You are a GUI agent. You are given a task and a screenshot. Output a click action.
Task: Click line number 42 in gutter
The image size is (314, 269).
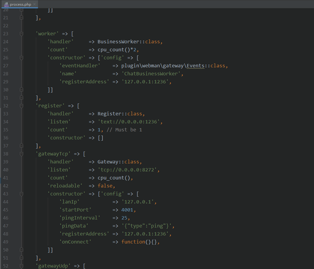click(x=6, y=186)
